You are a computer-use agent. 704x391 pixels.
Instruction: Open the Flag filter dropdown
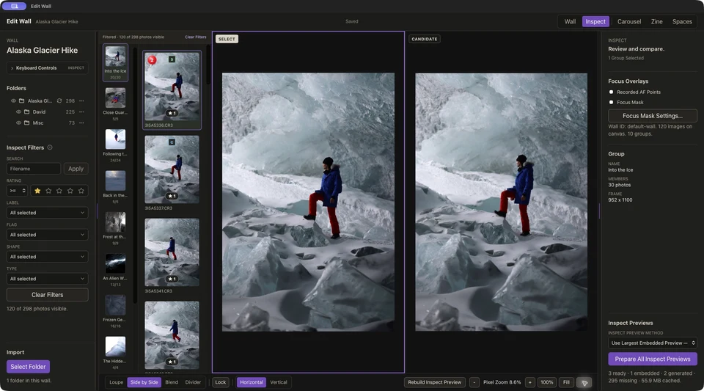pos(47,235)
